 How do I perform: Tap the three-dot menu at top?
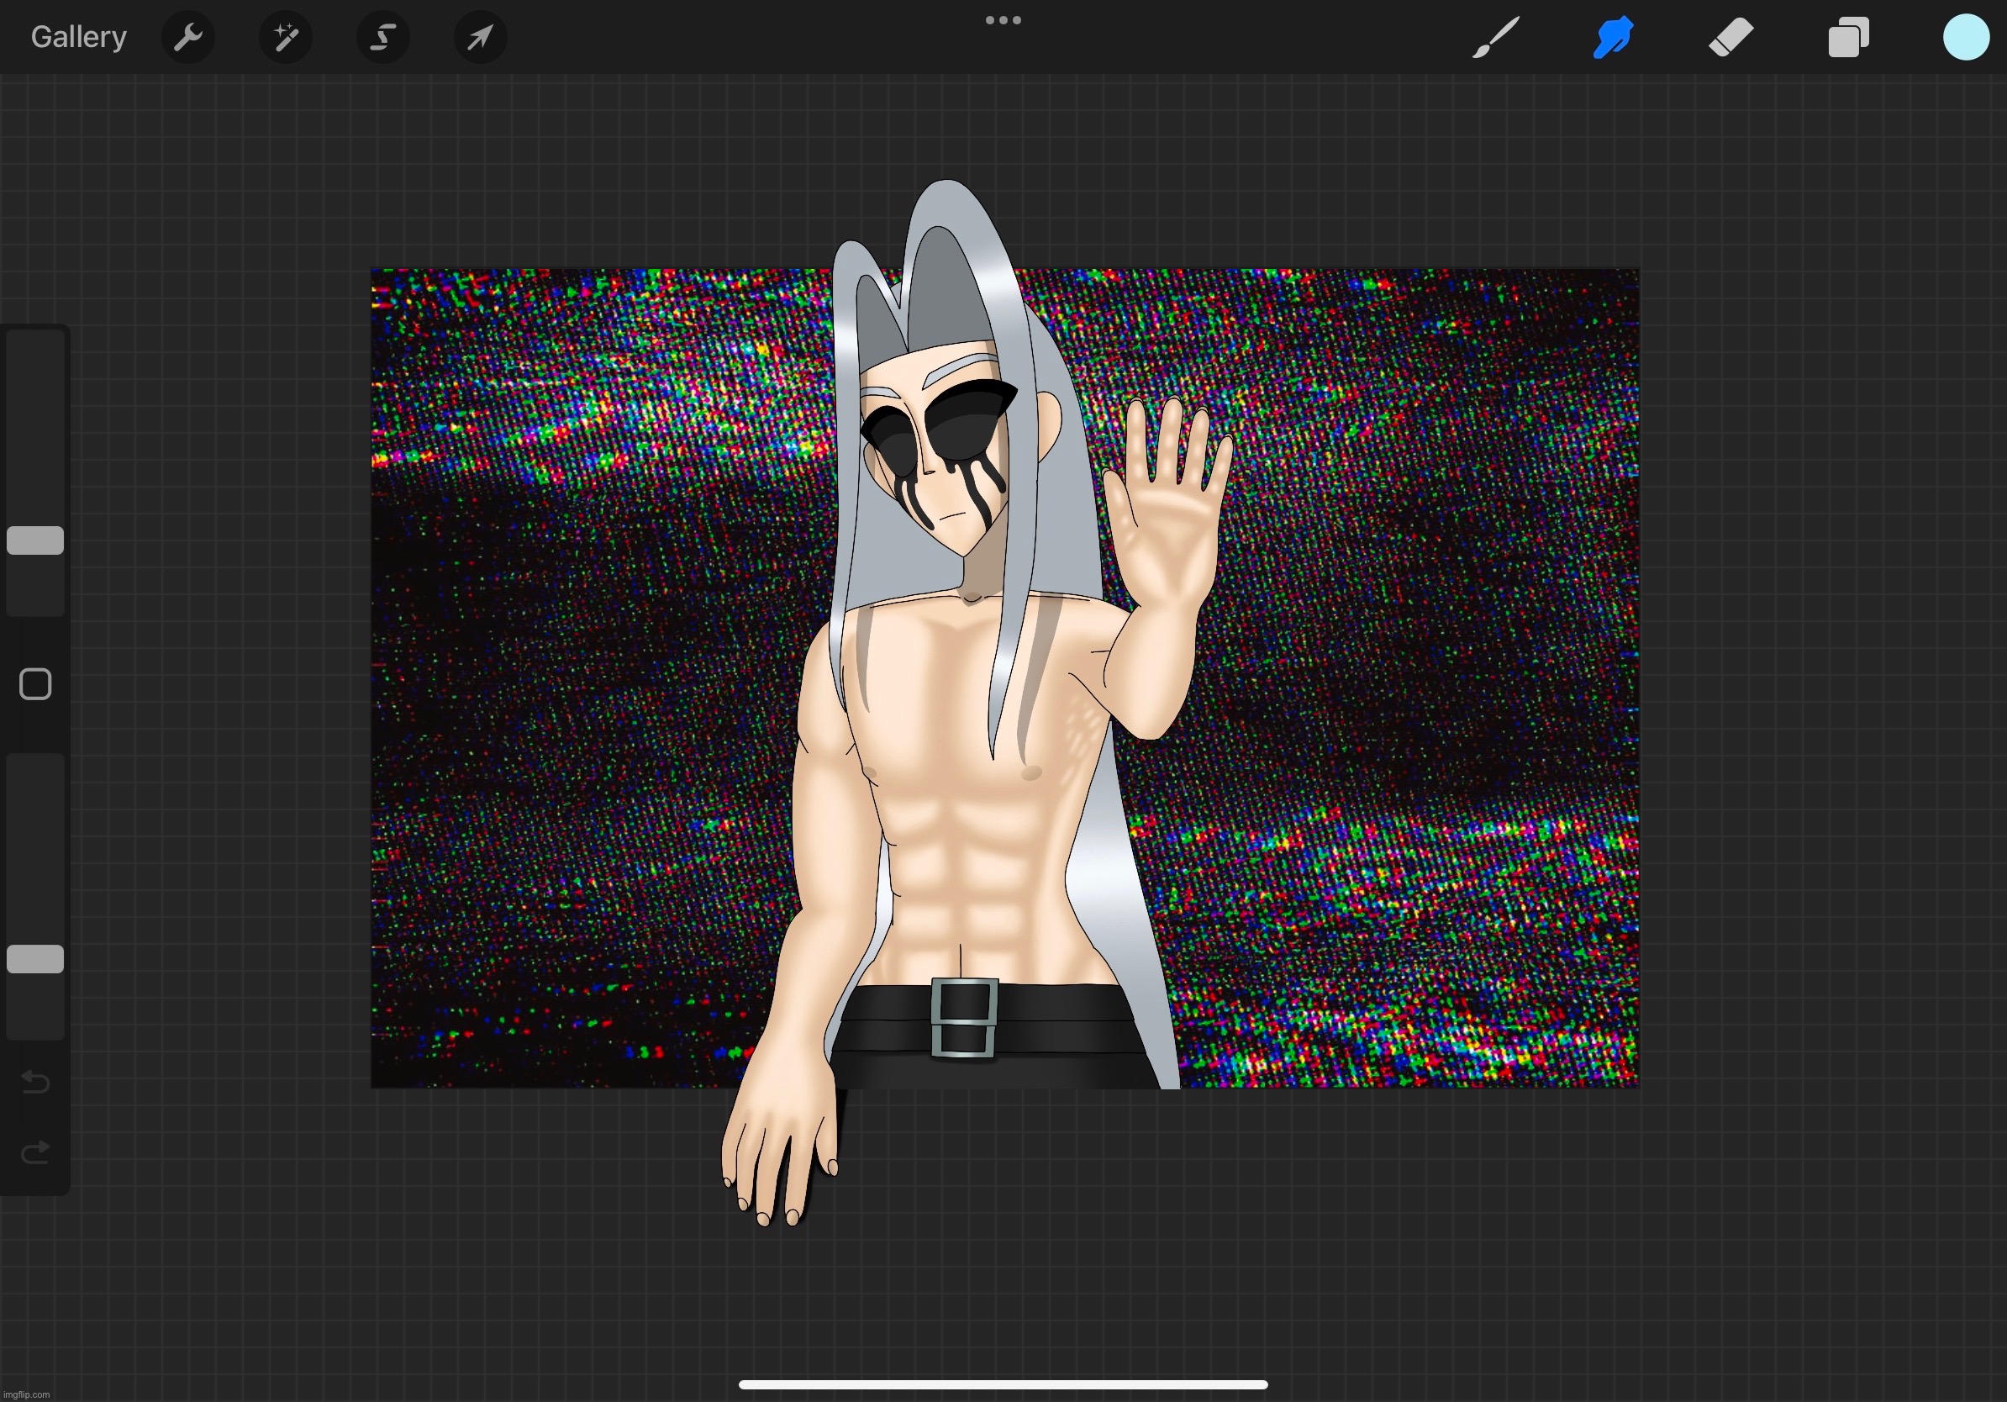click(x=1003, y=20)
